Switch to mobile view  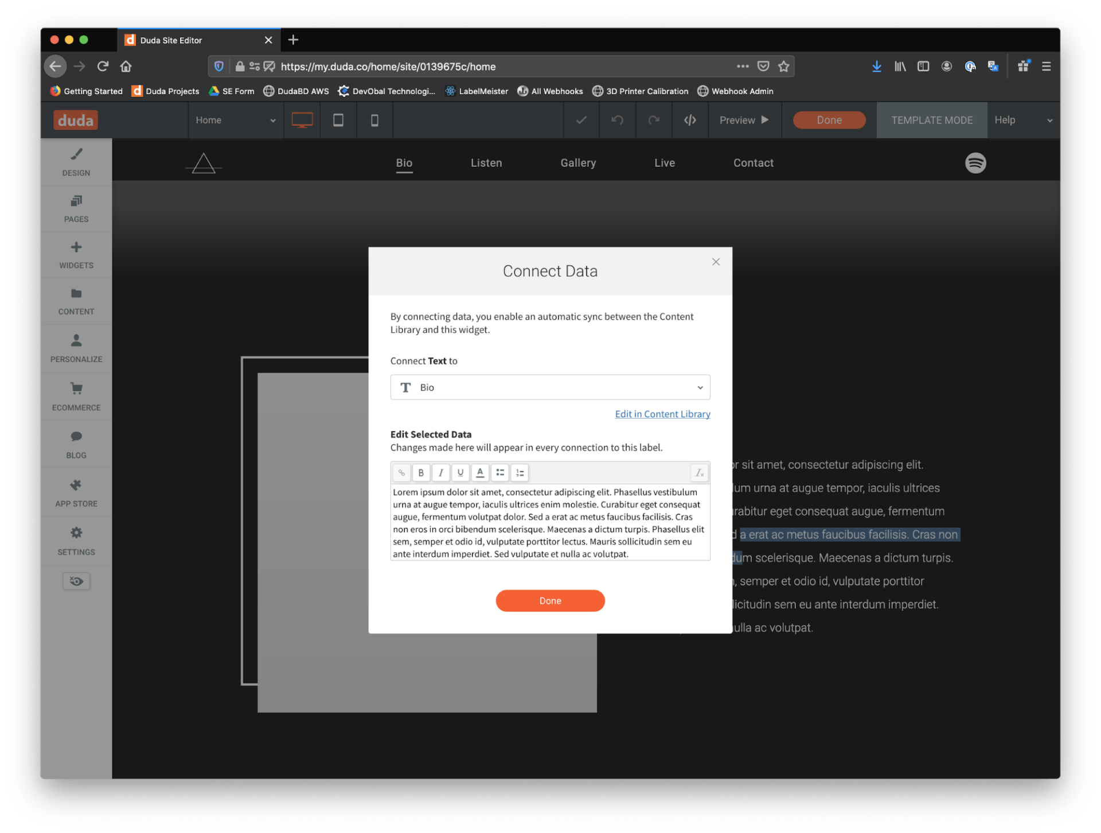[374, 120]
